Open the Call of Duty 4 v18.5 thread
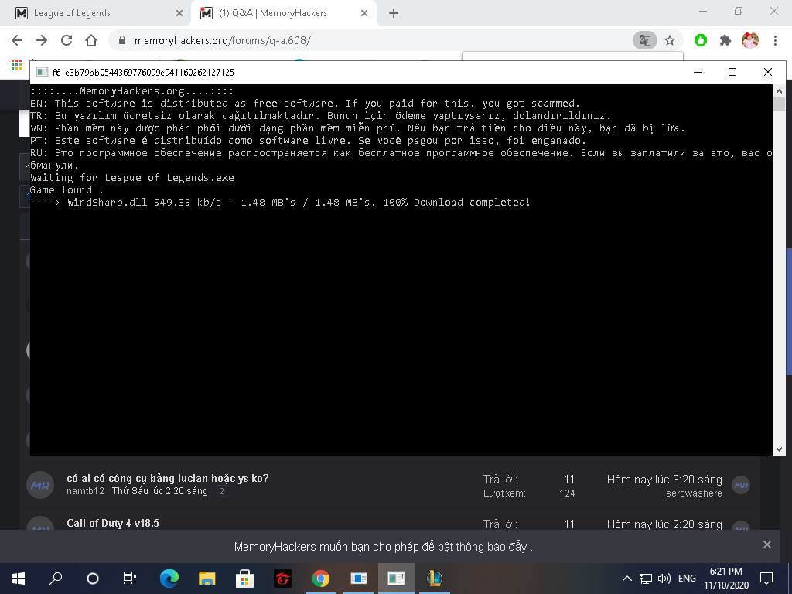 coord(113,523)
